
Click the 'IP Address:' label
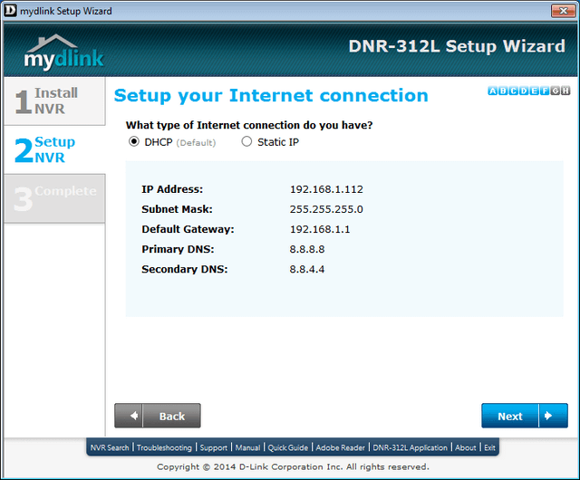point(172,189)
